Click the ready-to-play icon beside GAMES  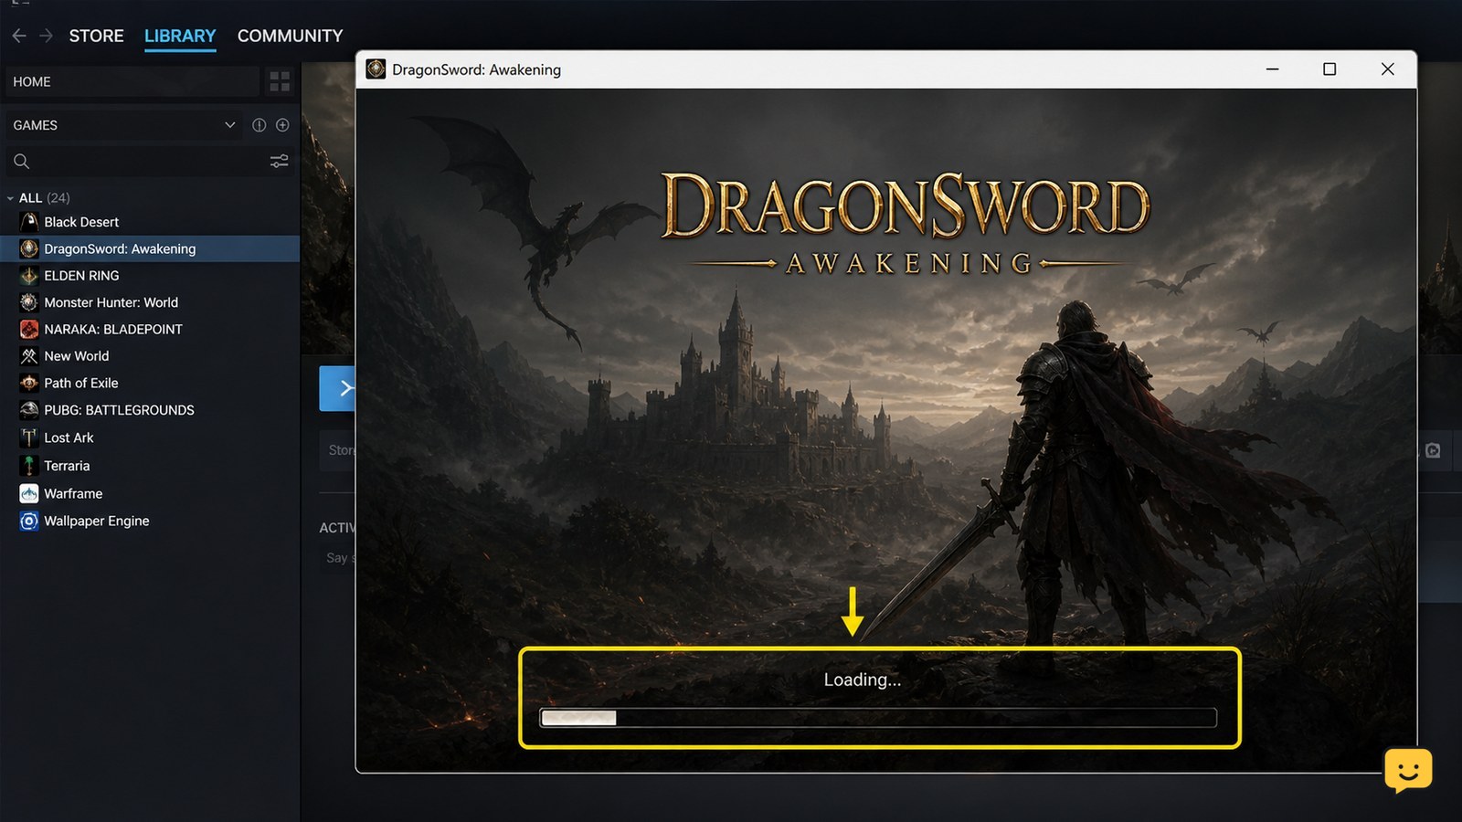[x=282, y=125]
